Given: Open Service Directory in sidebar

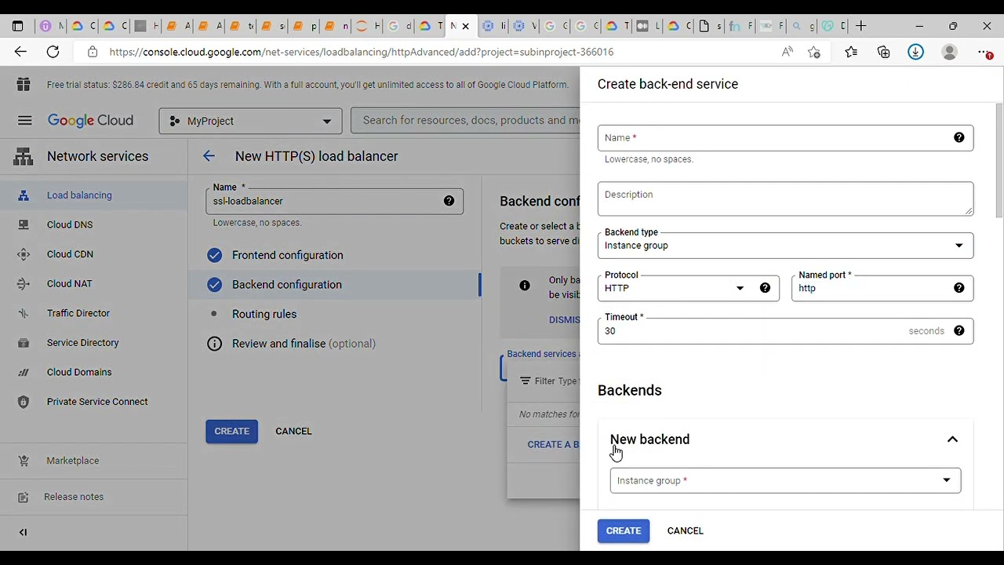Looking at the screenshot, I should [83, 343].
